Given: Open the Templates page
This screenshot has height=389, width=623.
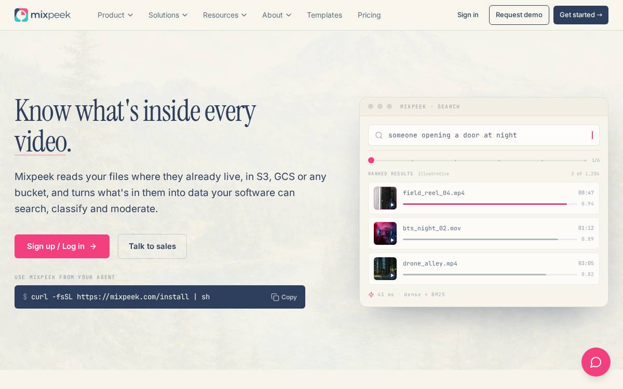Looking at the screenshot, I should click(324, 15).
